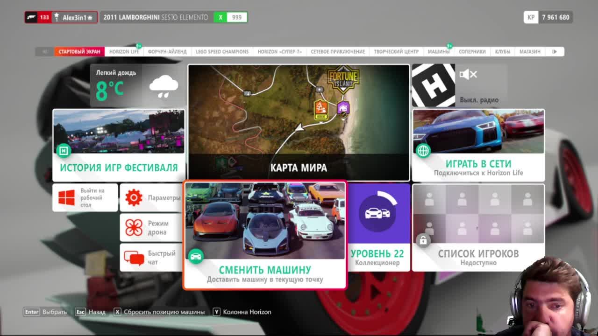The height and width of the screenshot is (336, 598).
Task: Open the ФОРЧУН-АЙЛЕНД tab
Action: pyautogui.click(x=167, y=51)
